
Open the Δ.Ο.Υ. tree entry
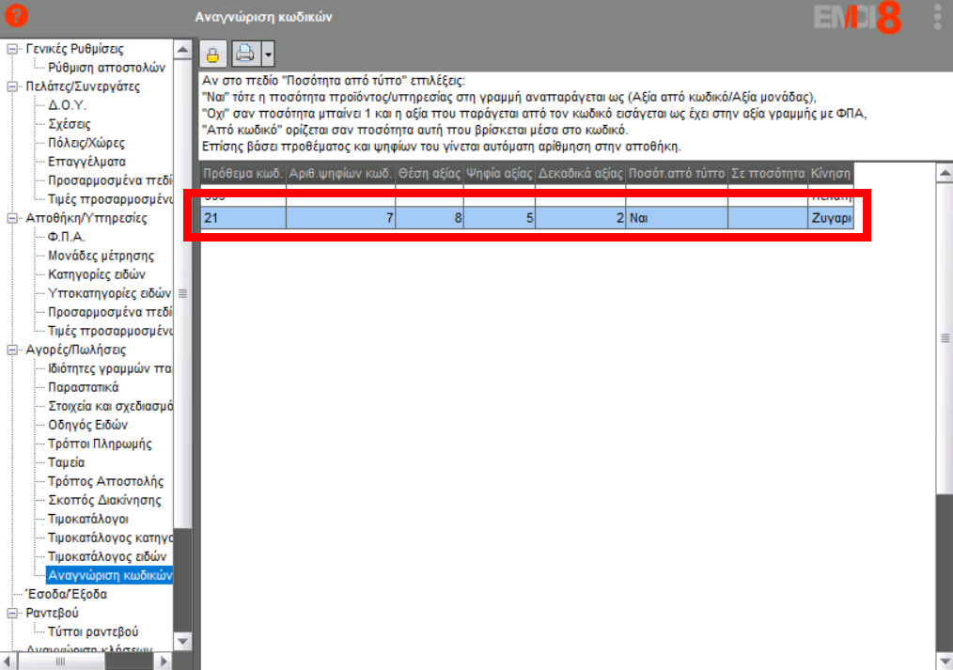(67, 105)
